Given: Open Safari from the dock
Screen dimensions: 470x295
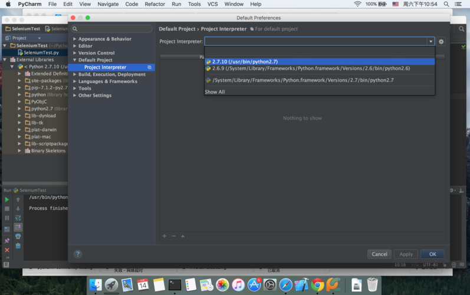Looking at the screenshot, I should 285,285.
